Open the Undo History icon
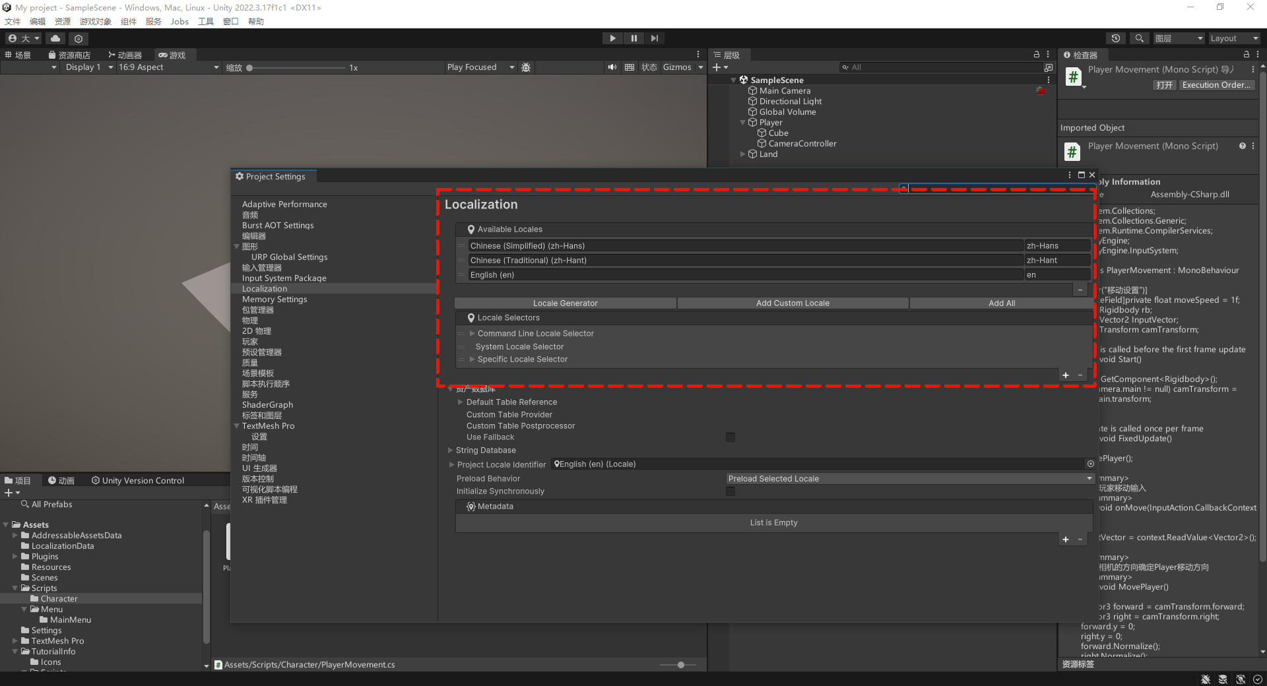 click(1116, 38)
